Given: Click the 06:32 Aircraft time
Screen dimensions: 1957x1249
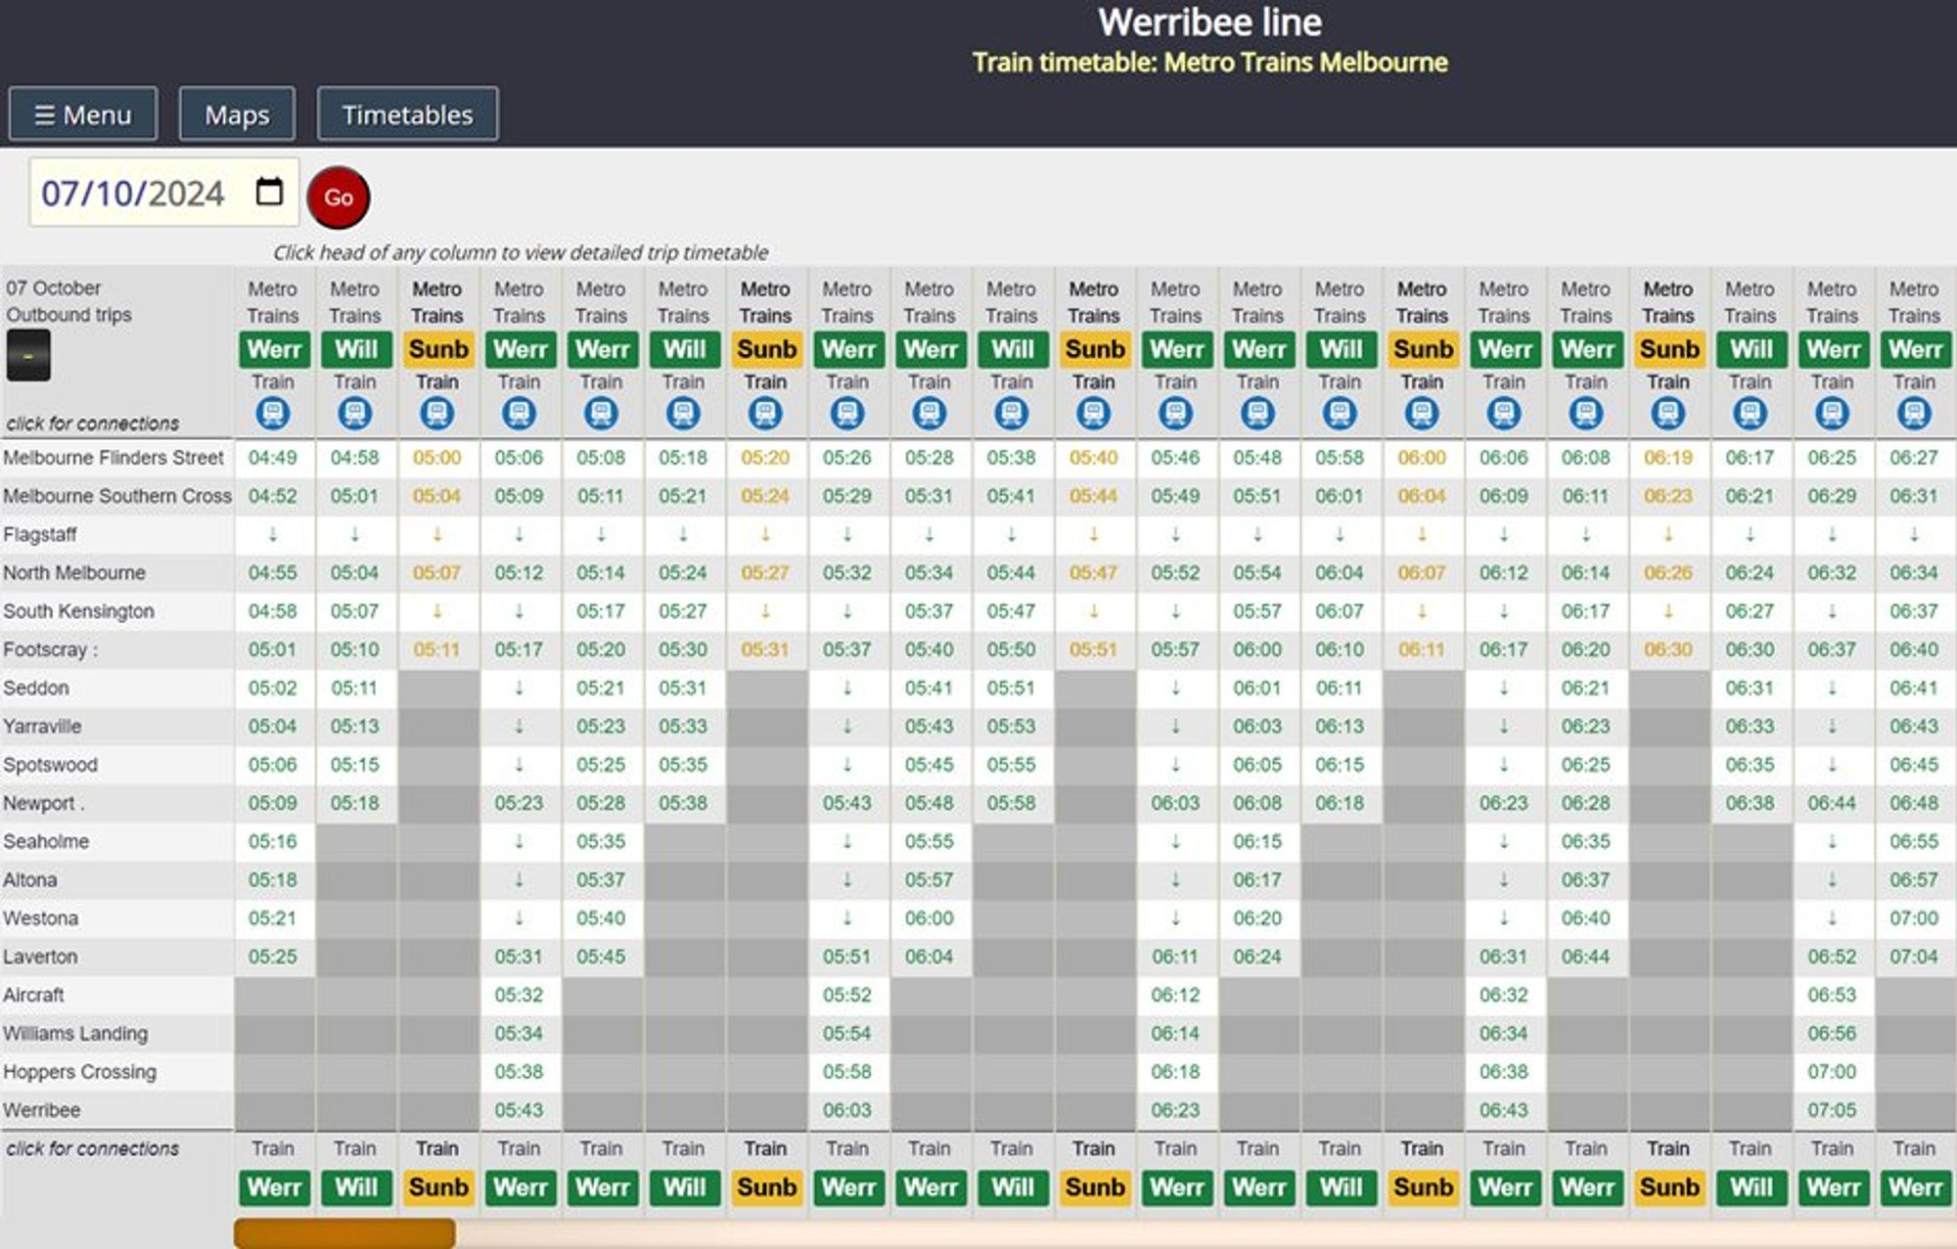Looking at the screenshot, I should click(x=1503, y=995).
